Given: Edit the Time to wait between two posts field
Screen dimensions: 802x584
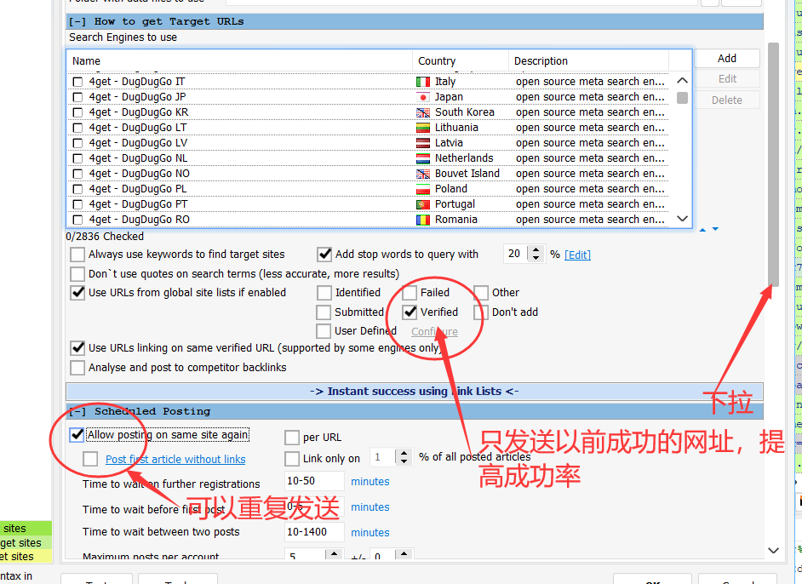Looking at the screenshot, I should (313, 532).
